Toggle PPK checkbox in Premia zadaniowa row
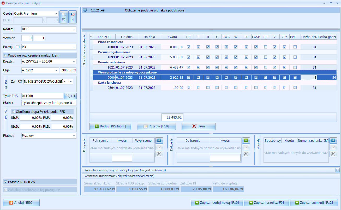The width and height of the screenshot is (341, 210). click(x=295, y=67)
